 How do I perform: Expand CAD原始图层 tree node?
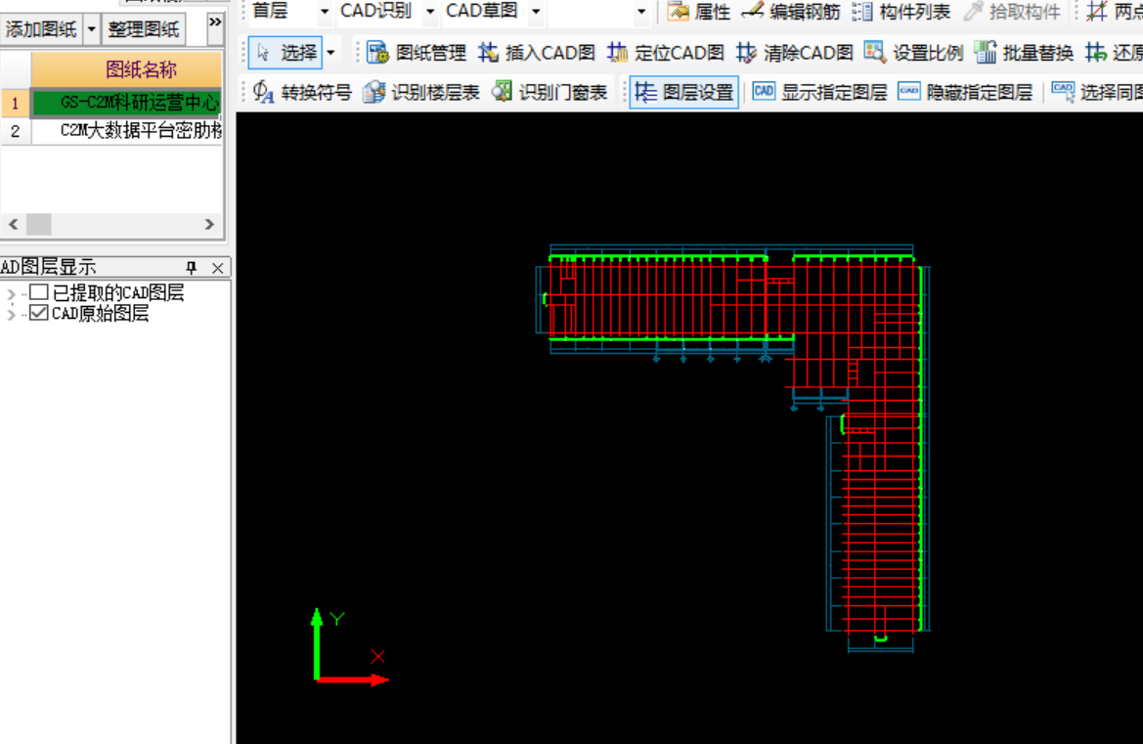[x=11, y=314]
